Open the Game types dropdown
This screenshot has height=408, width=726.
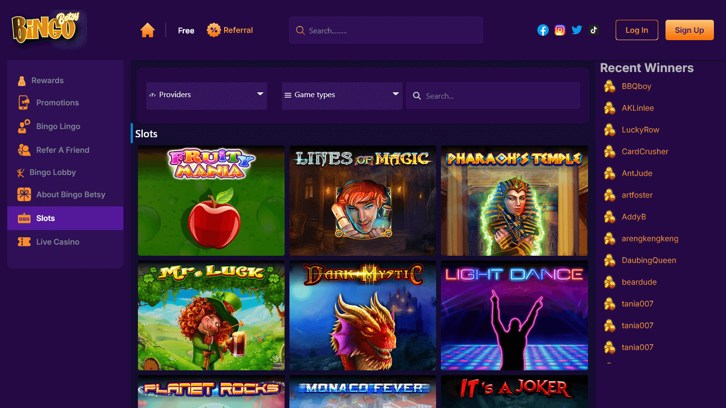coord(342,95)
